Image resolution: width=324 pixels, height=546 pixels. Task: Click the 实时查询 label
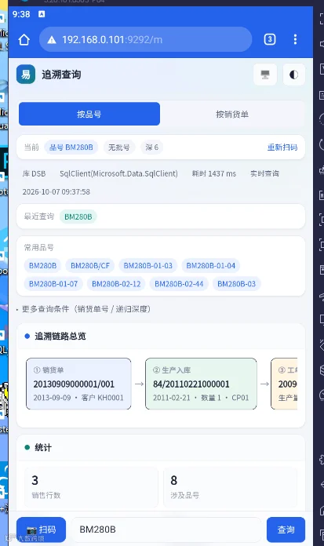click(x=264, y=173)
